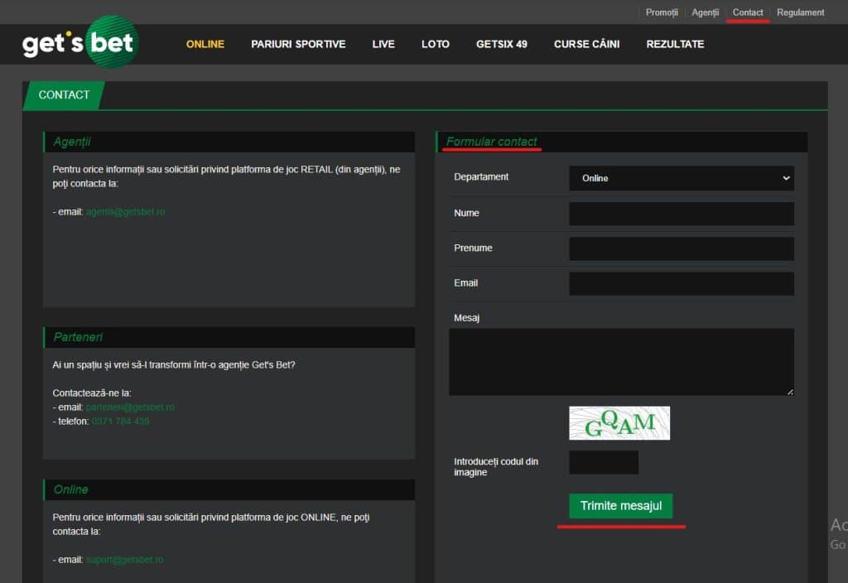Screen dimensions: 848x583
Task: Click the Mesaj textarea resize handle
Action: 790,392
